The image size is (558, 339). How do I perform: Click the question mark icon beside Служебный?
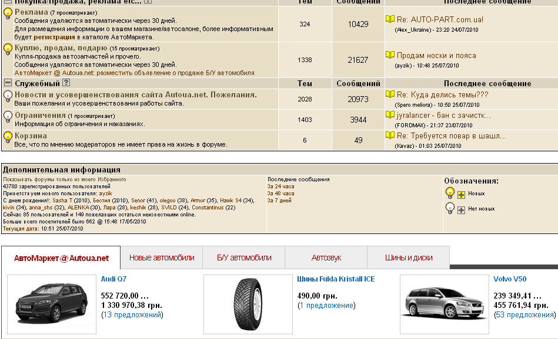66,83
